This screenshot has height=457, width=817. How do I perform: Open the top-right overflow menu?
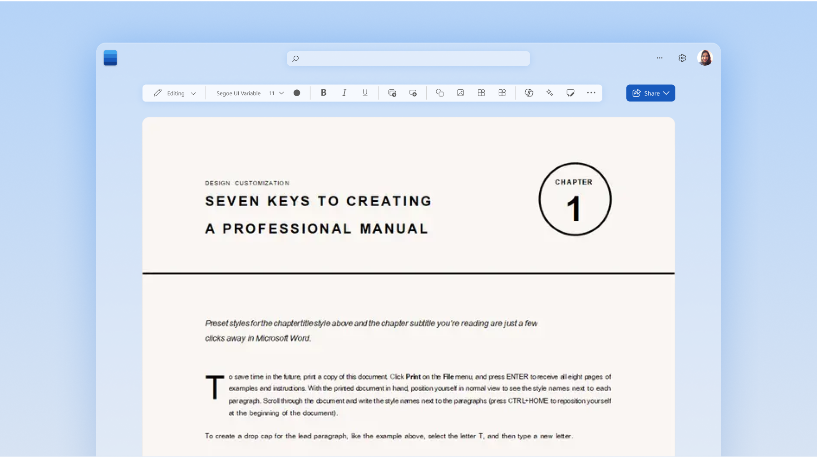[x=660, y=58]
